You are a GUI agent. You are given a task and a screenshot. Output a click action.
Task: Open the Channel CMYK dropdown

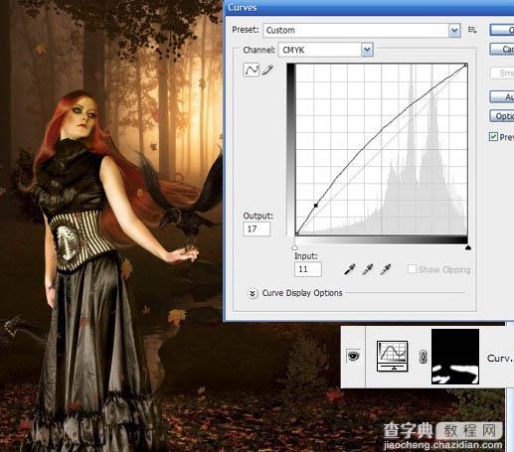point(326,50)
